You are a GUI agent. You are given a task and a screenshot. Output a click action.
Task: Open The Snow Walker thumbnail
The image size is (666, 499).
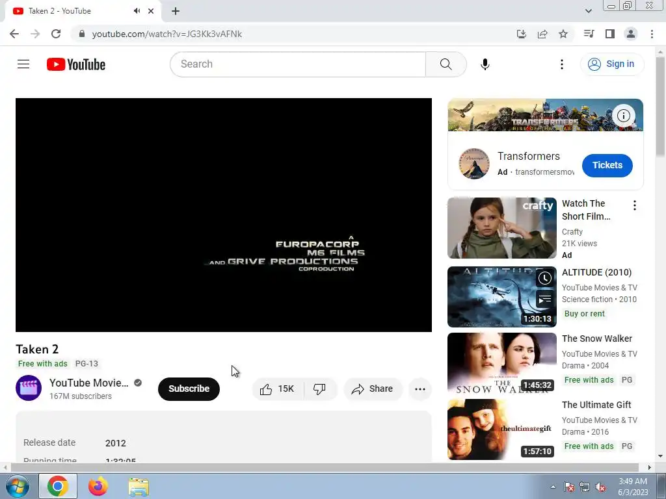coord(501,363)
